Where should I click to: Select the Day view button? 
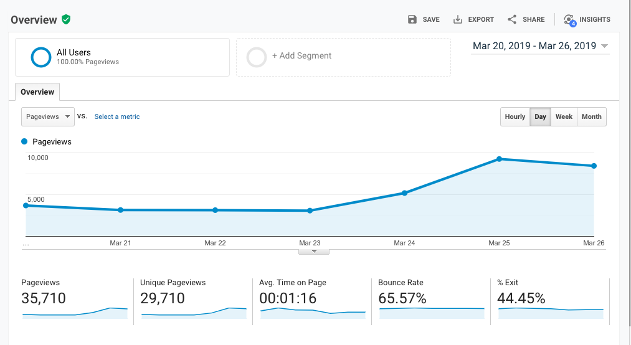(540, 116)
